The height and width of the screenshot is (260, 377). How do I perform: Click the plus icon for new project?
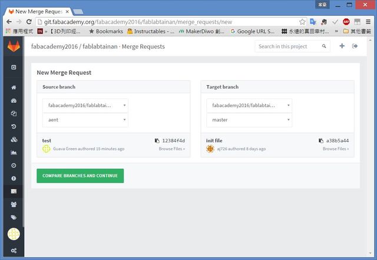pos(342,46)
